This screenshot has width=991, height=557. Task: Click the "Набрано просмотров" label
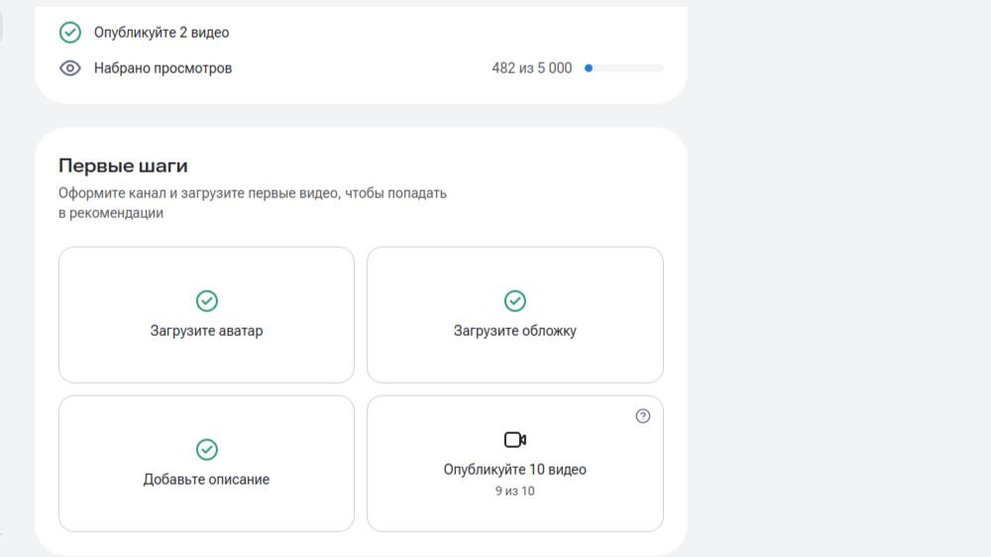pyautogui.click(x=163, y=68)
